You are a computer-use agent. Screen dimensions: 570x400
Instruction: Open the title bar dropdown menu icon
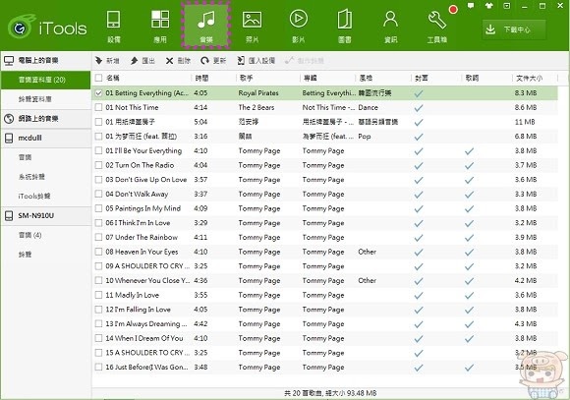[507, 6]
